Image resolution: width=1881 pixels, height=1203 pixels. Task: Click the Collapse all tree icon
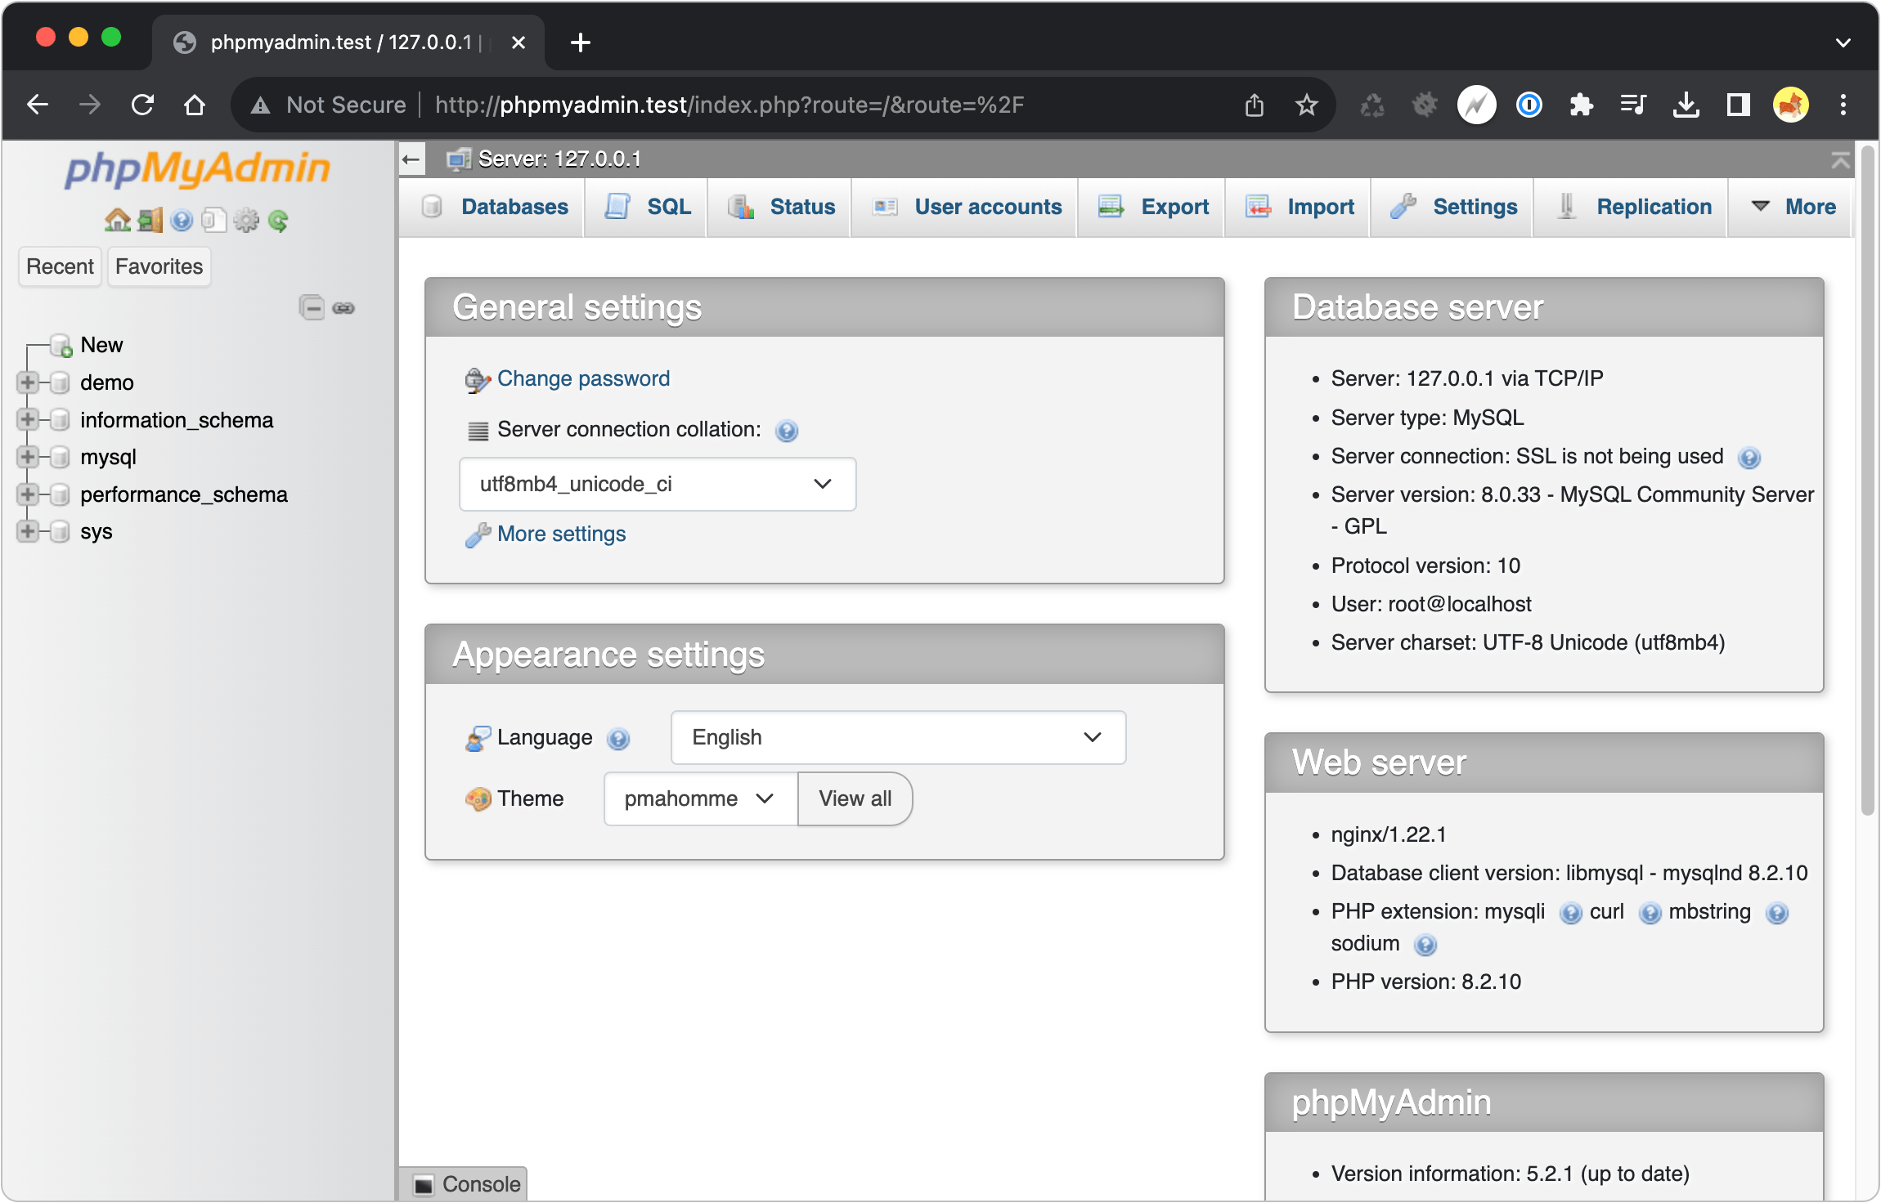click(312, 308)
